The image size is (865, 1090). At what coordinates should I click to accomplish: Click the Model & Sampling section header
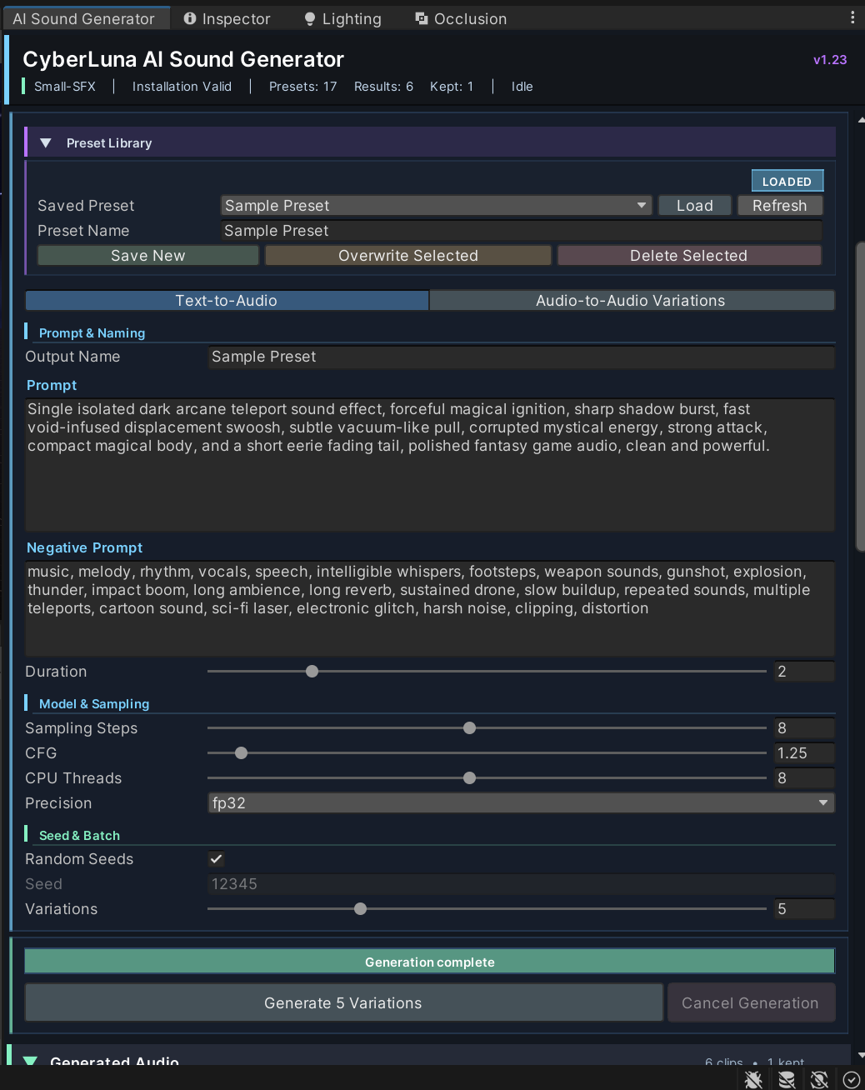click(x=94, y=704)
